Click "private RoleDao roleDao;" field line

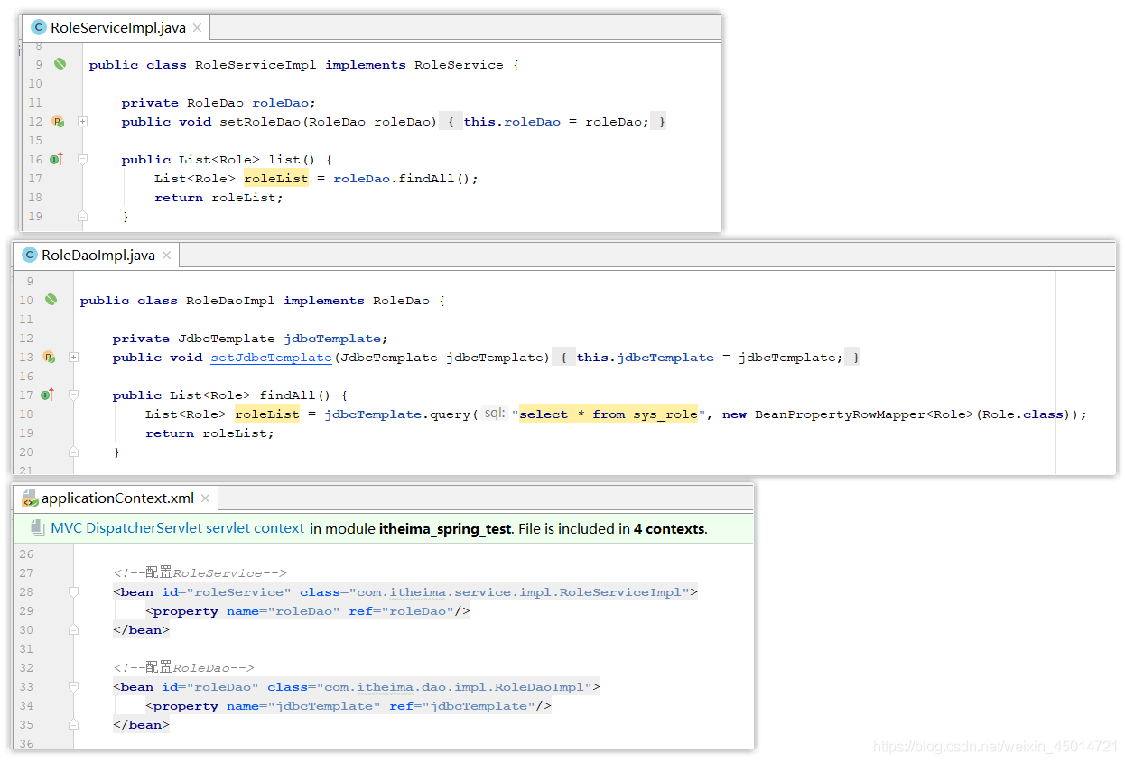point(219,103)
